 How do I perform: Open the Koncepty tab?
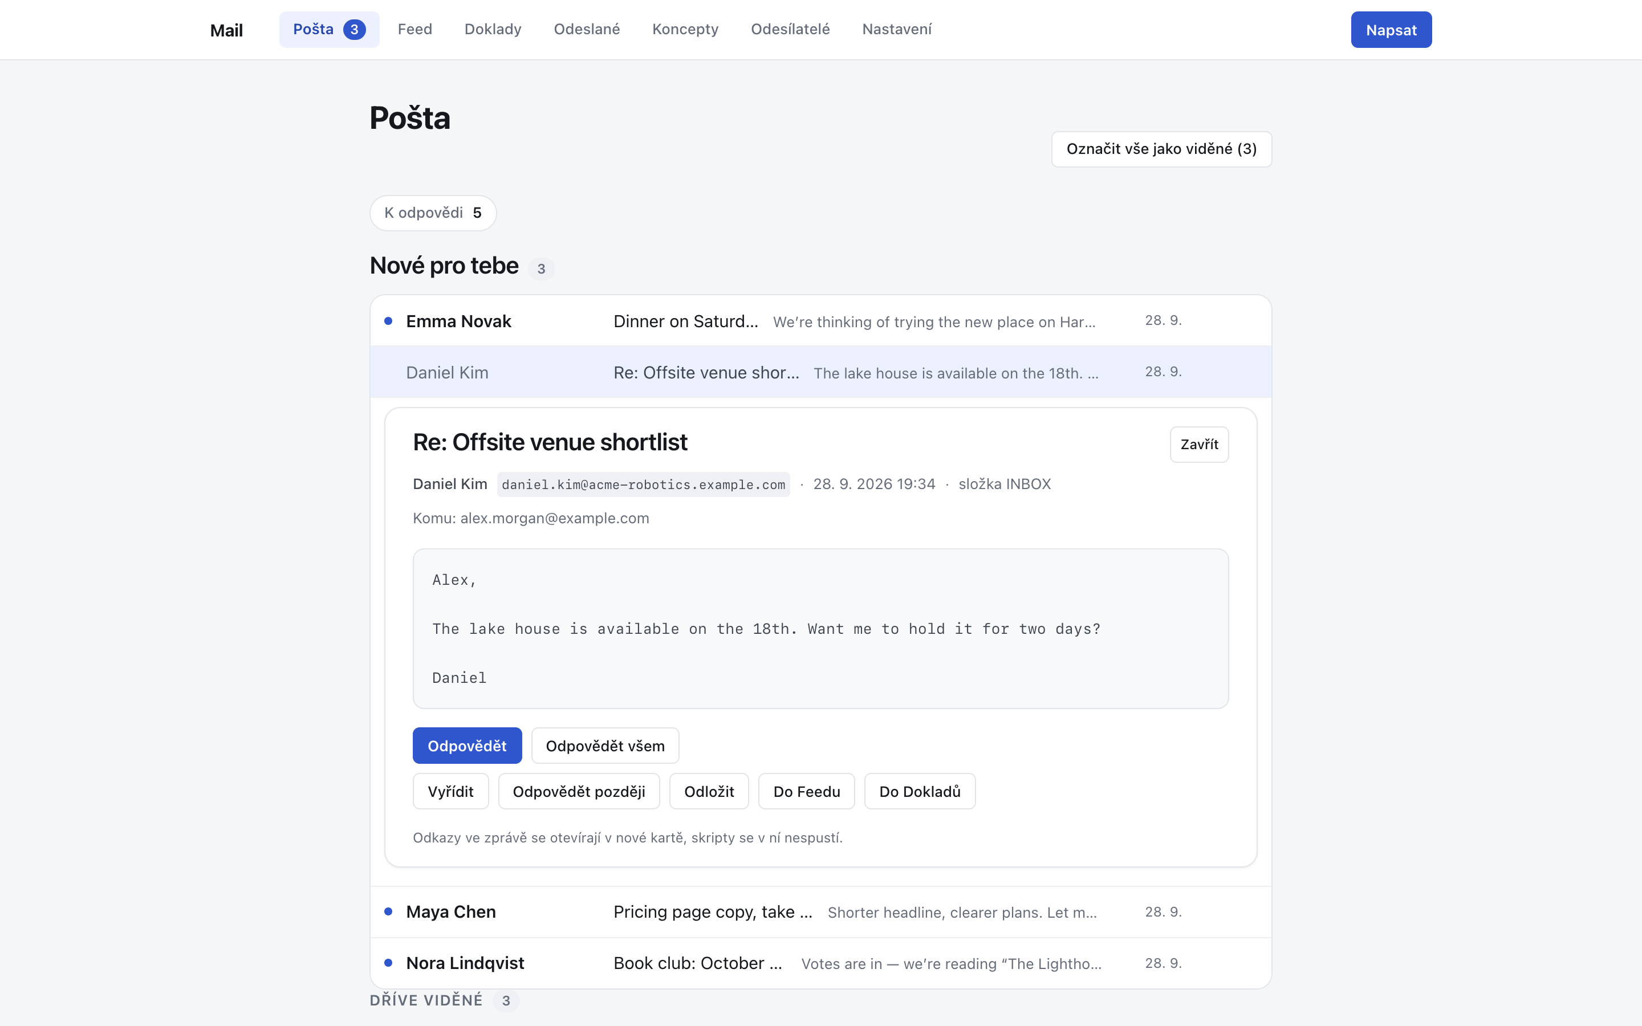coord(685,29)
